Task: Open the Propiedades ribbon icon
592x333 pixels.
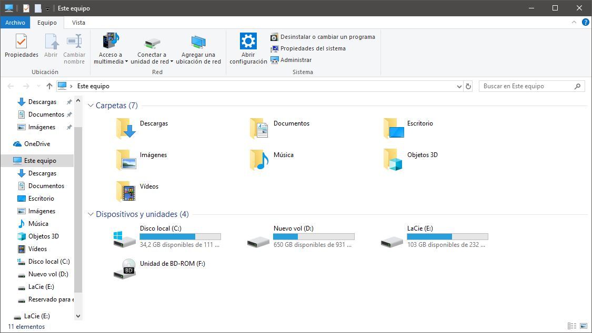Action: tap(21, 41)
